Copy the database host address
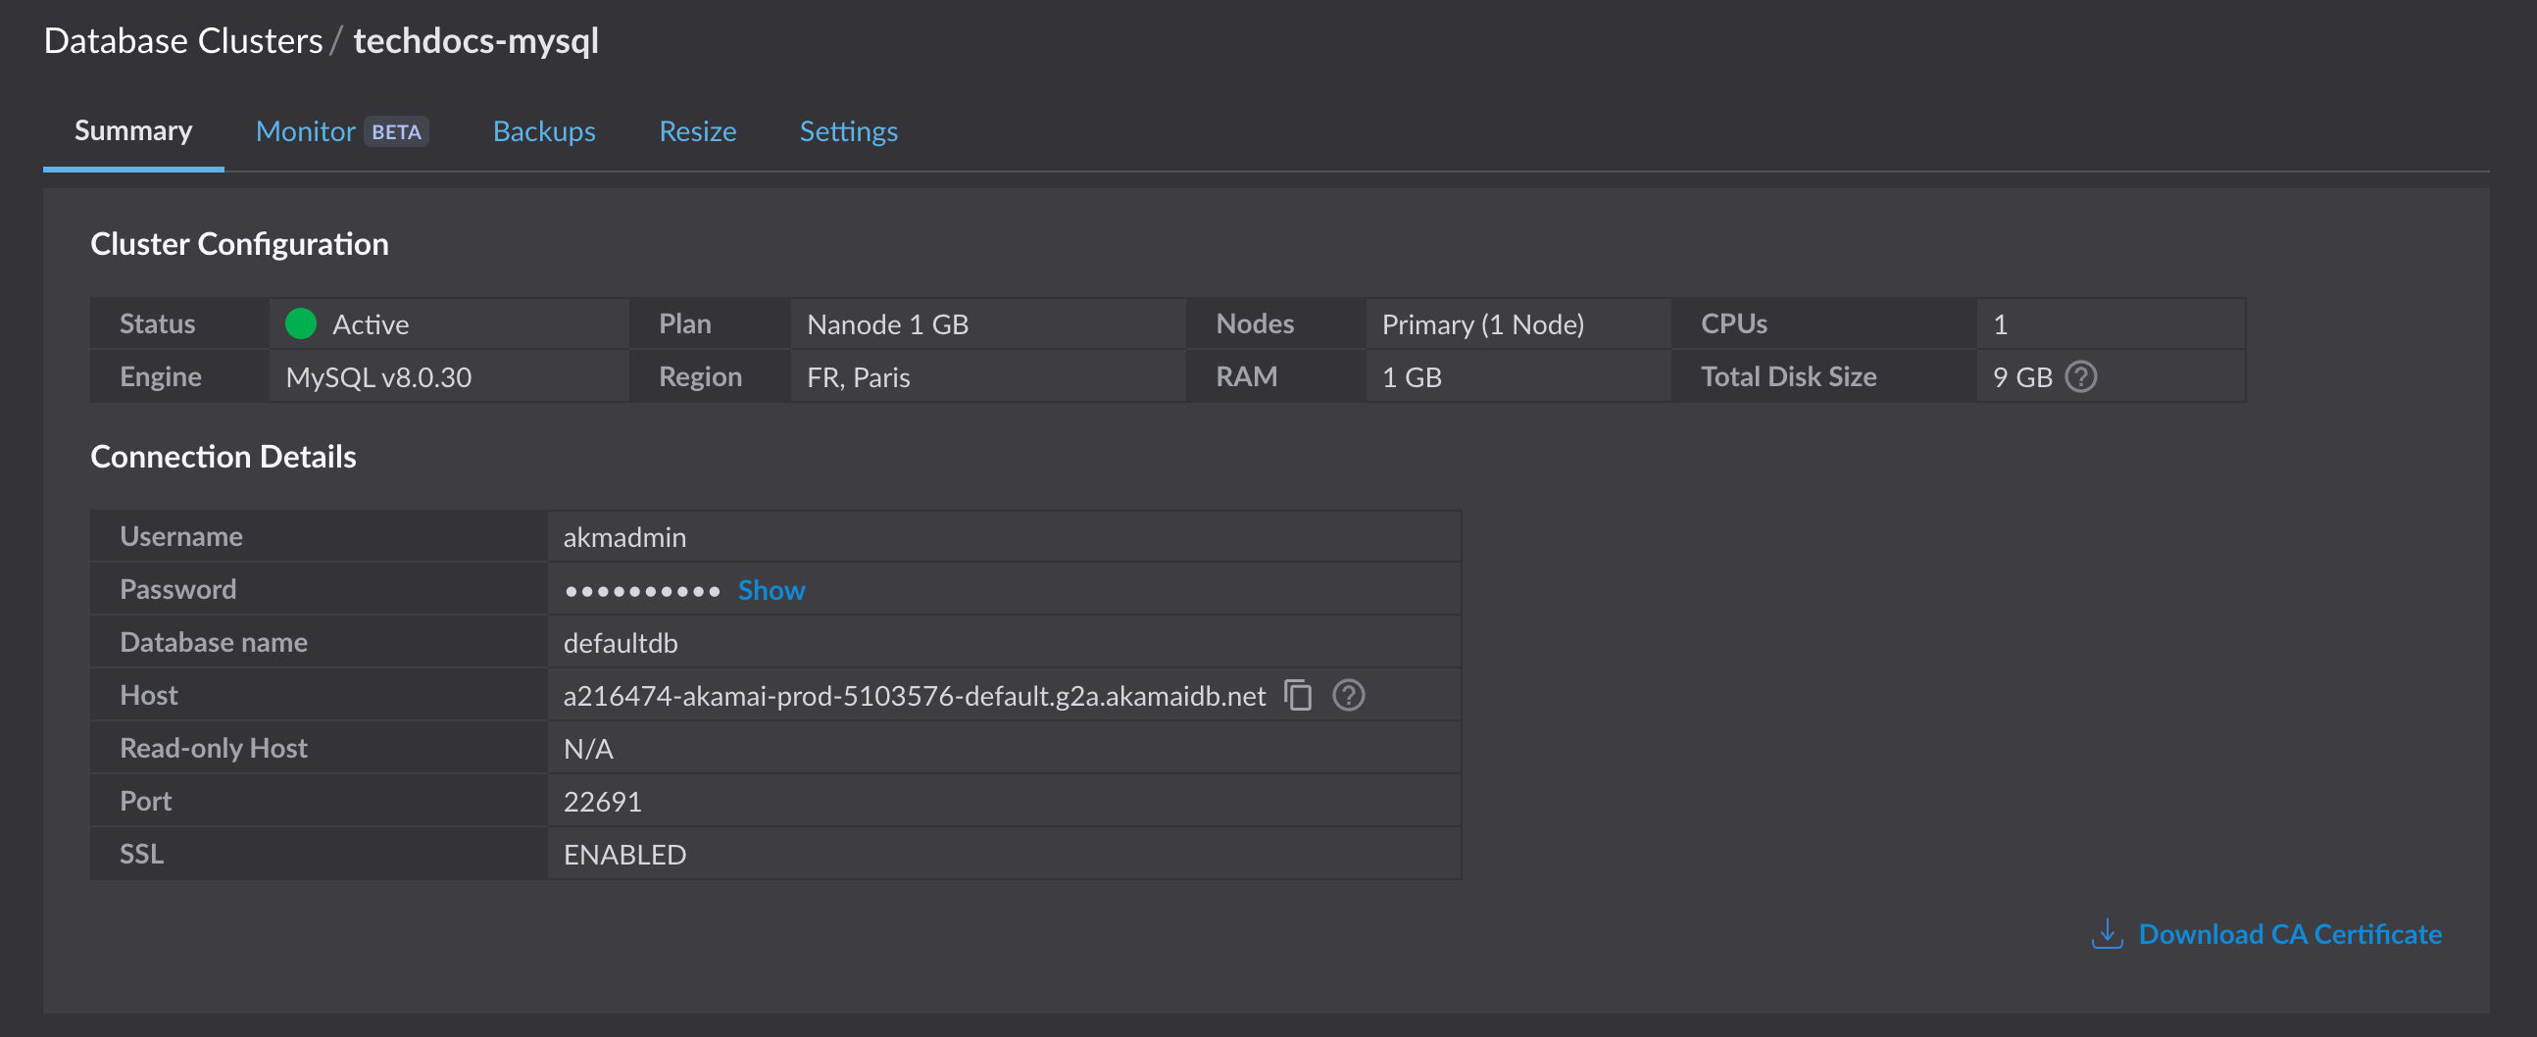The height and width of the screenshot is (1037, 2537). [x=1299, y=694]
